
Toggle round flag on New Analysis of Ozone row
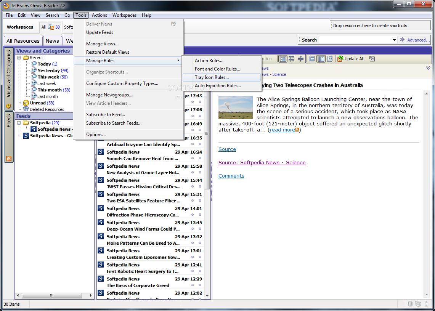192,172
